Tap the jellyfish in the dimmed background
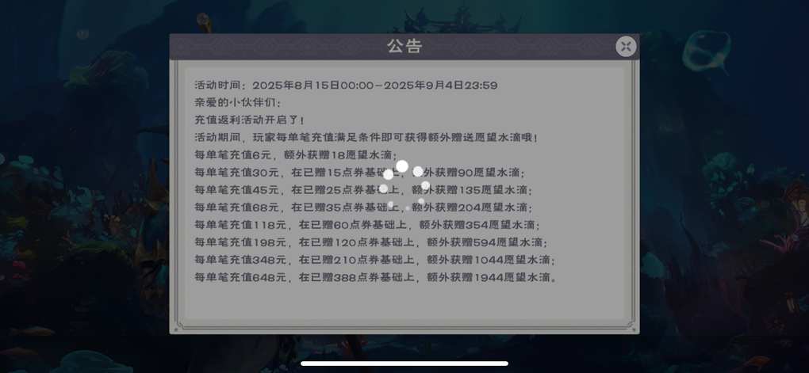This screenshot has height=373, width=809. tap(707, 51)
